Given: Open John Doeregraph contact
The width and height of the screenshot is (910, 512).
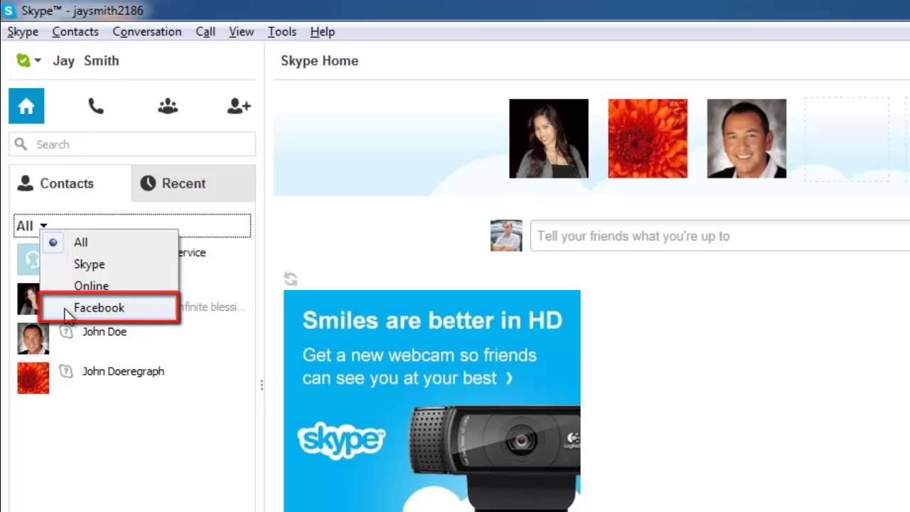Looking at the screenshot, I should [x=123, y=371].
